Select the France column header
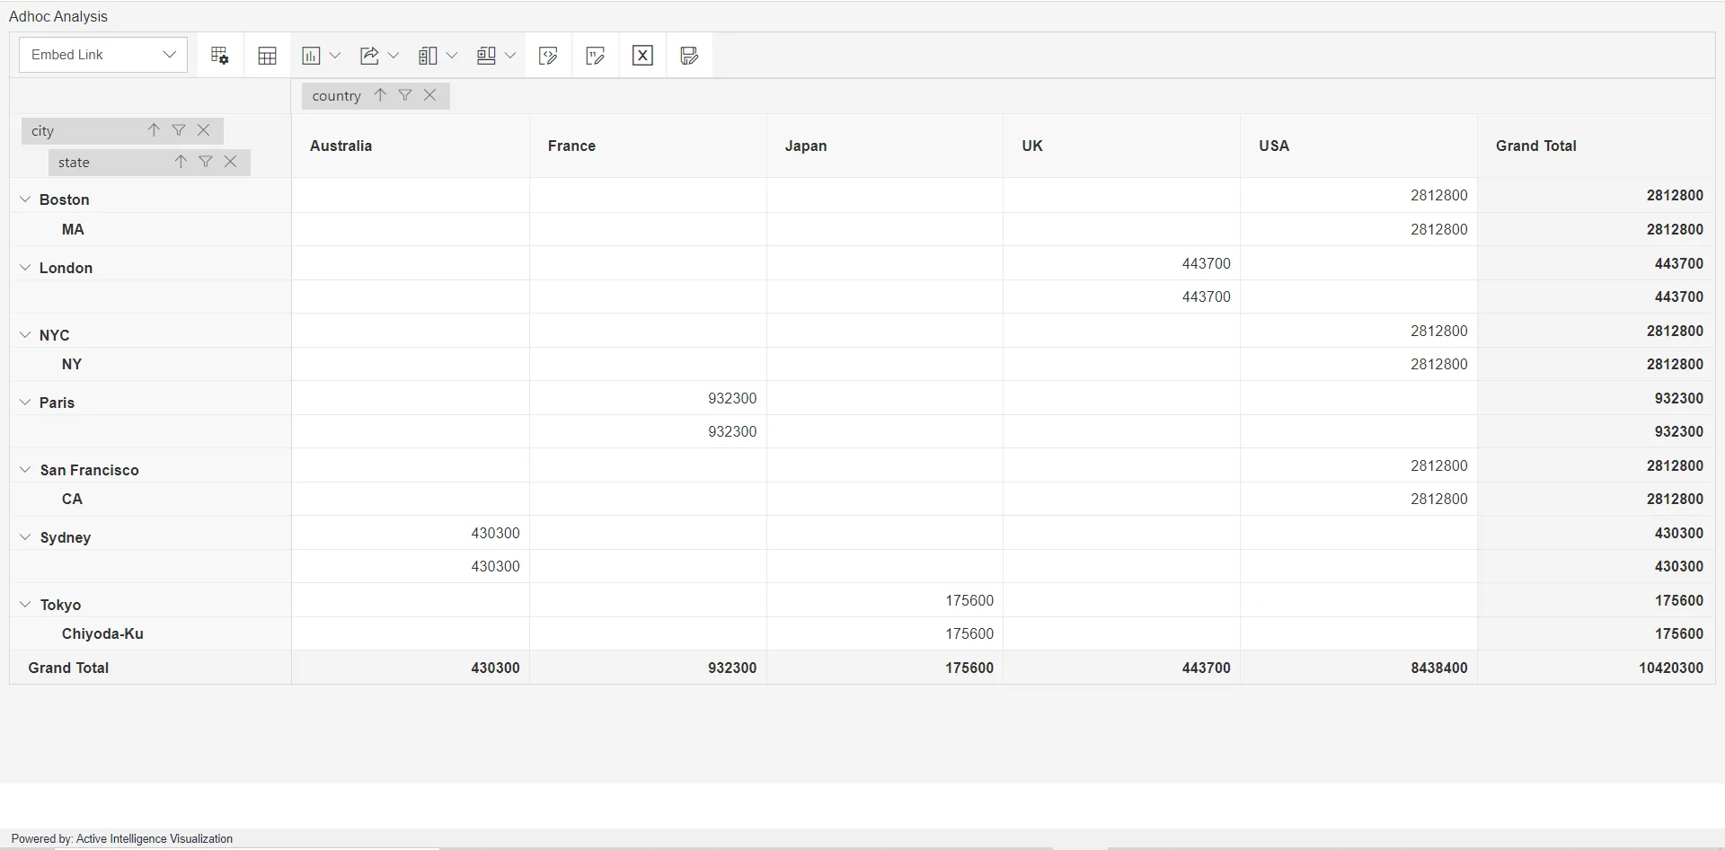Image resolution: width=1725 pixels, height=850 pixels. pyautogui.click(x=648, y=146)
